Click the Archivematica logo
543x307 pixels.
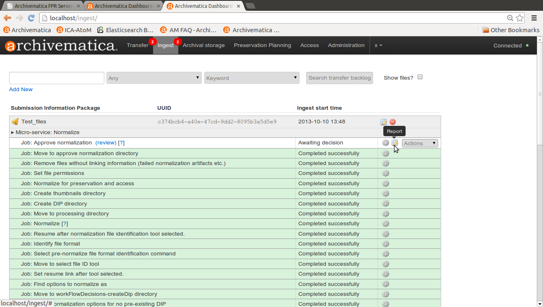(61, 45)
